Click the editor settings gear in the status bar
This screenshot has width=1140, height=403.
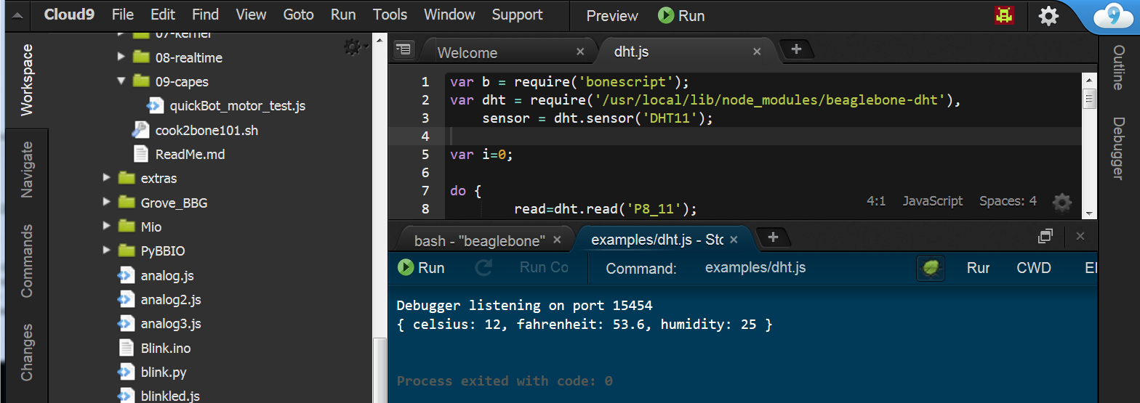(1062, 203)
